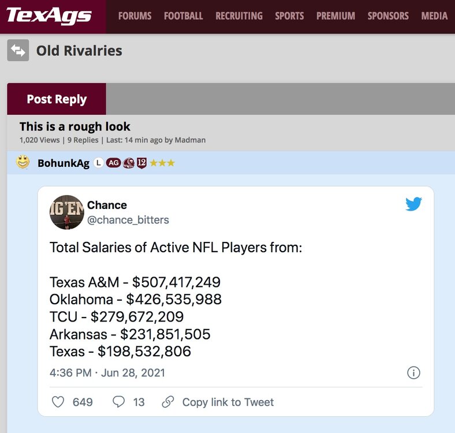This screenshot has width=455, height=433.
Task: Click the three gold stars rating
Action: [162, 163]
